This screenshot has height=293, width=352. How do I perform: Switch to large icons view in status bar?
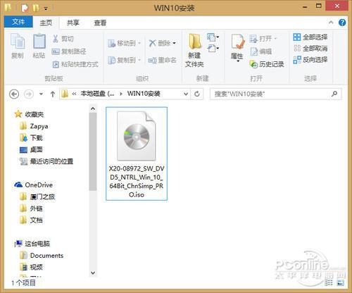[340, 282]
